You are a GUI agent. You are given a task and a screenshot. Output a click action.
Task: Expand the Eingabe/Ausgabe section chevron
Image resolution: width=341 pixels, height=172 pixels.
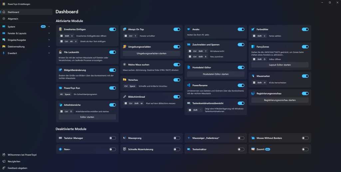click(x=49, y=40)
